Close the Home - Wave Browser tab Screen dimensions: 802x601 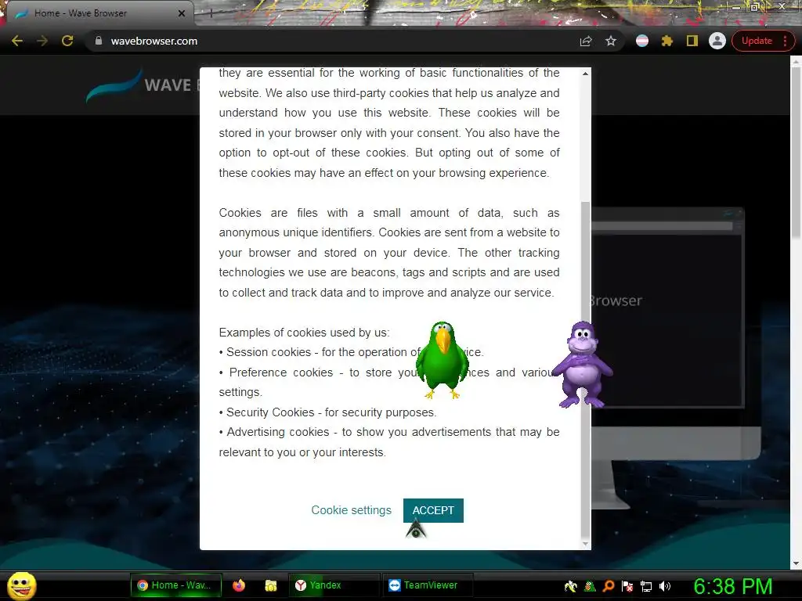(182, 13)
